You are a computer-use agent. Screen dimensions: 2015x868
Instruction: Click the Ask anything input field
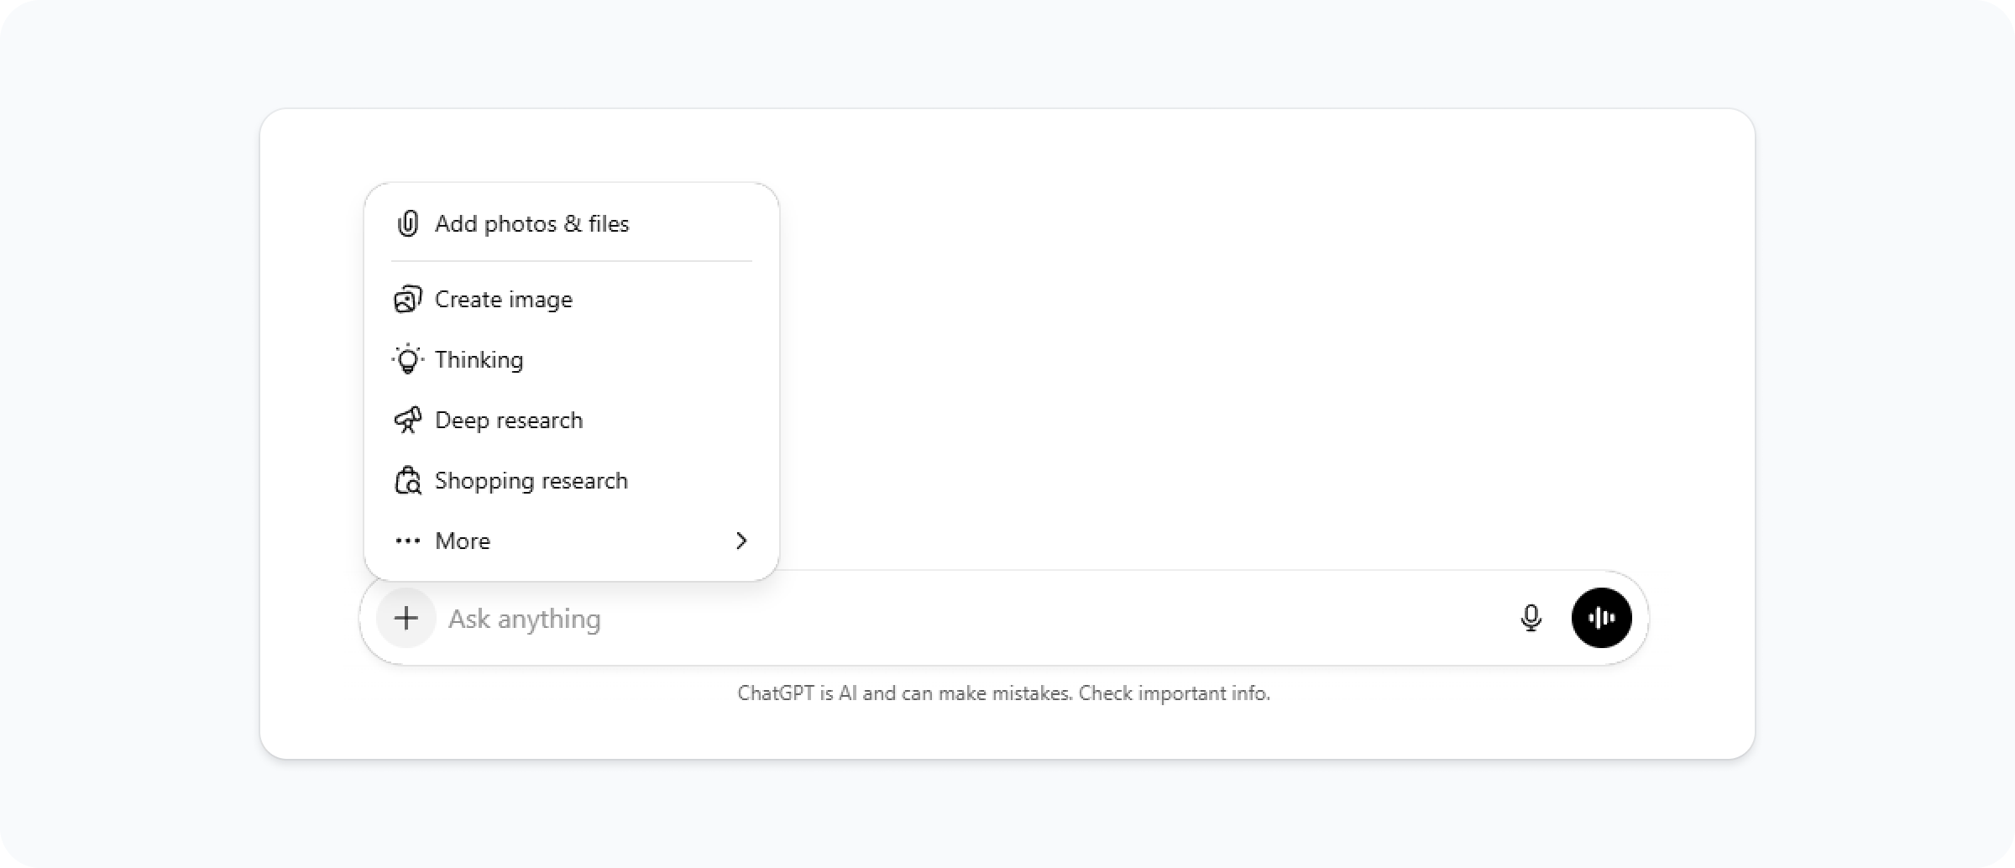(x=924, y=619)
